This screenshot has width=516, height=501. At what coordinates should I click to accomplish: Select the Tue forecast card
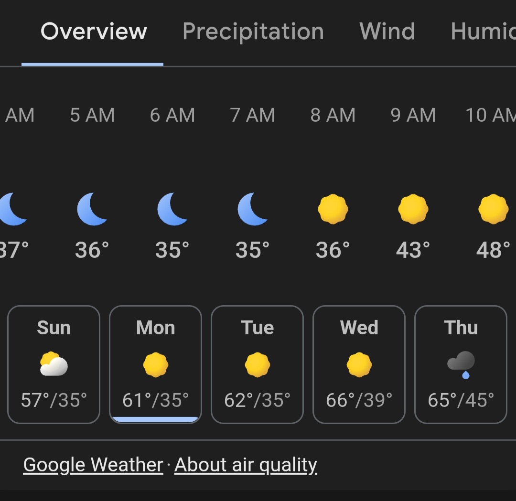[x=258, y=364]
